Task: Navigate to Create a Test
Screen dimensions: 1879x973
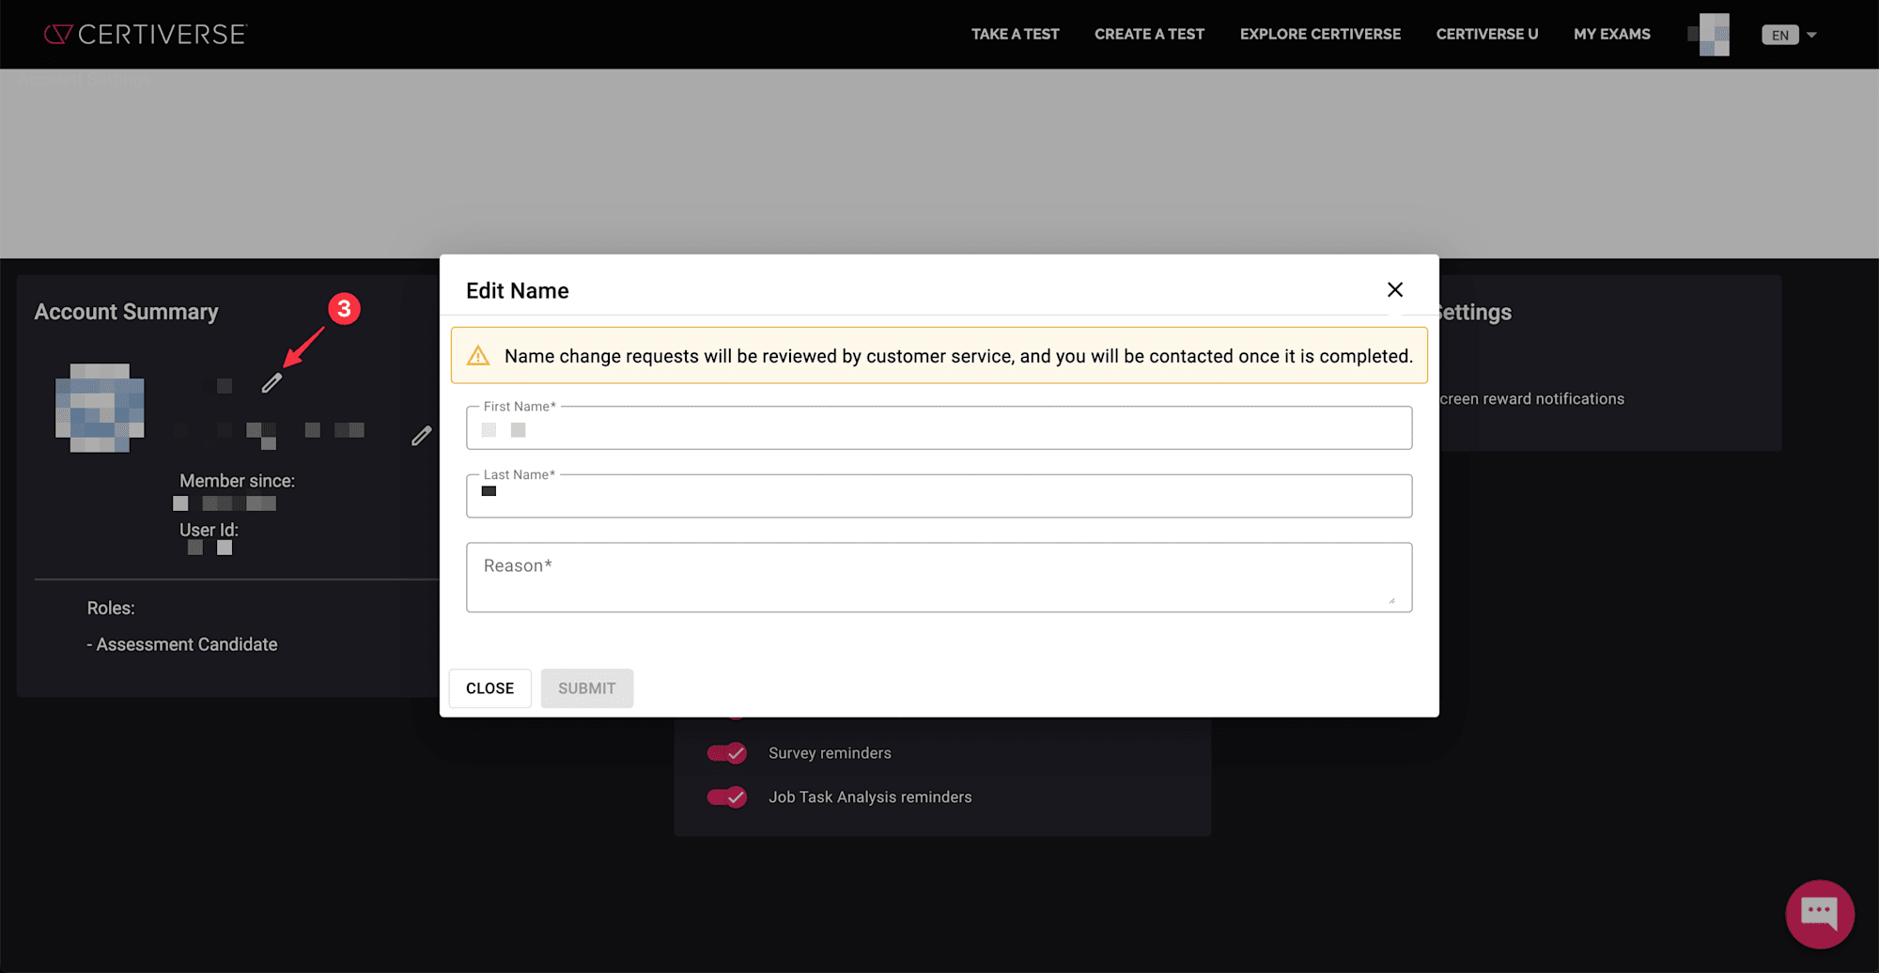Action: [1149, 34]
